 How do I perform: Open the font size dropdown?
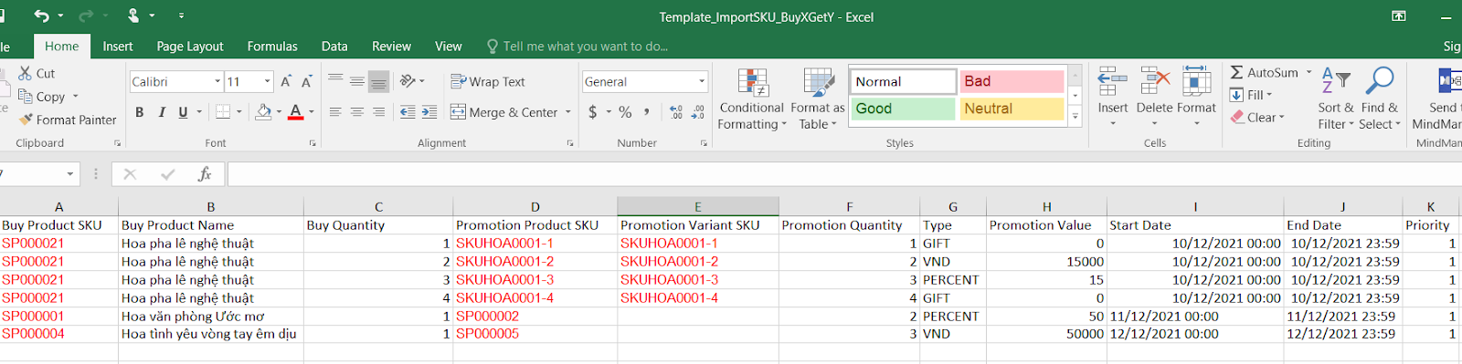(267, 81)
